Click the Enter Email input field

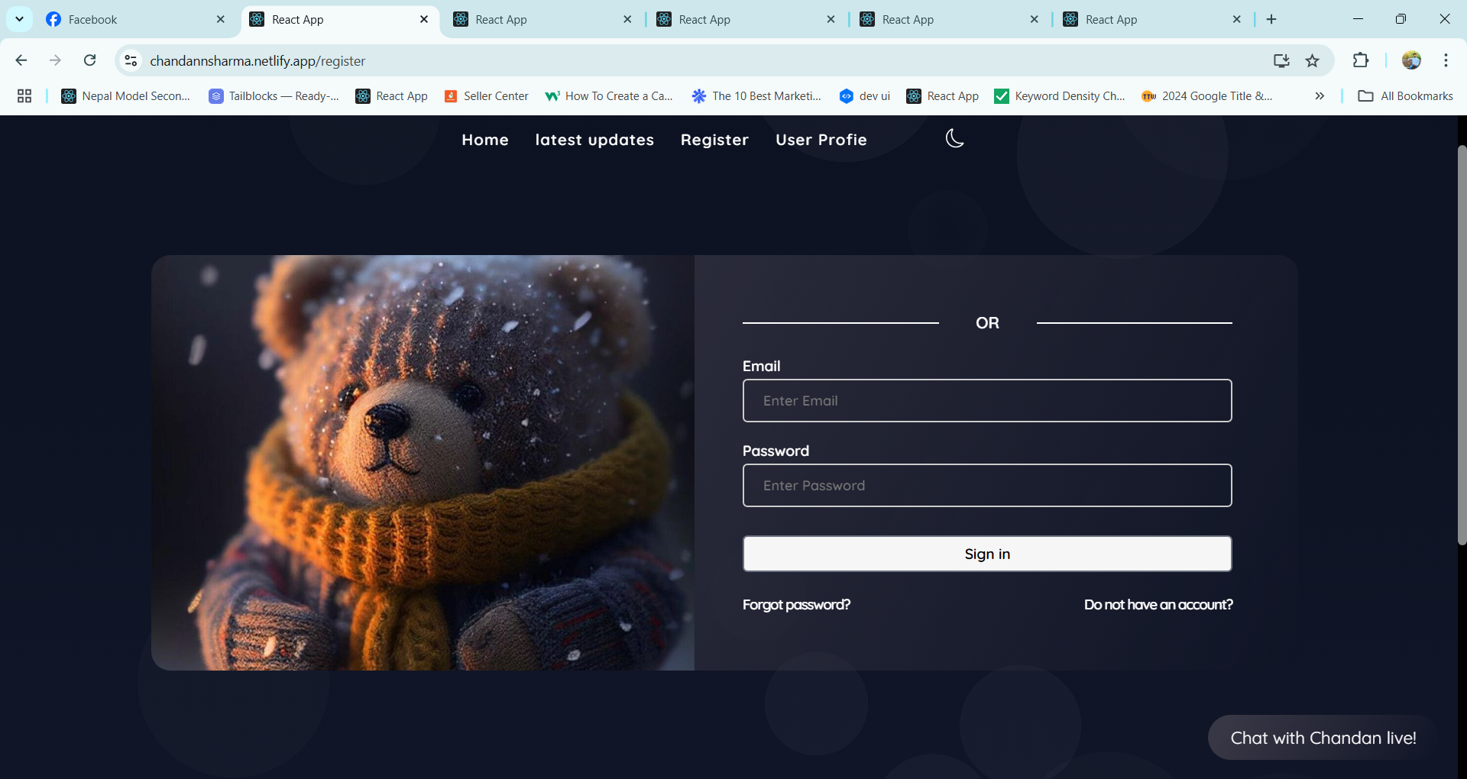coord(986,400)
